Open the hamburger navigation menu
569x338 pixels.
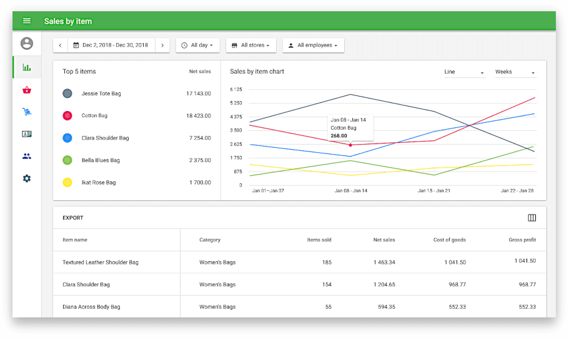(27, 21)
